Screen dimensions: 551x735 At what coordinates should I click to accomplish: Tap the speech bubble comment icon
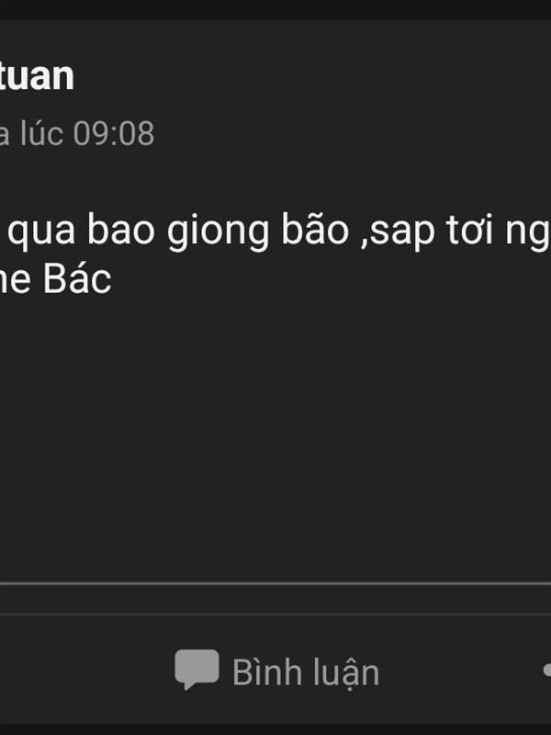tap(197, 670)
